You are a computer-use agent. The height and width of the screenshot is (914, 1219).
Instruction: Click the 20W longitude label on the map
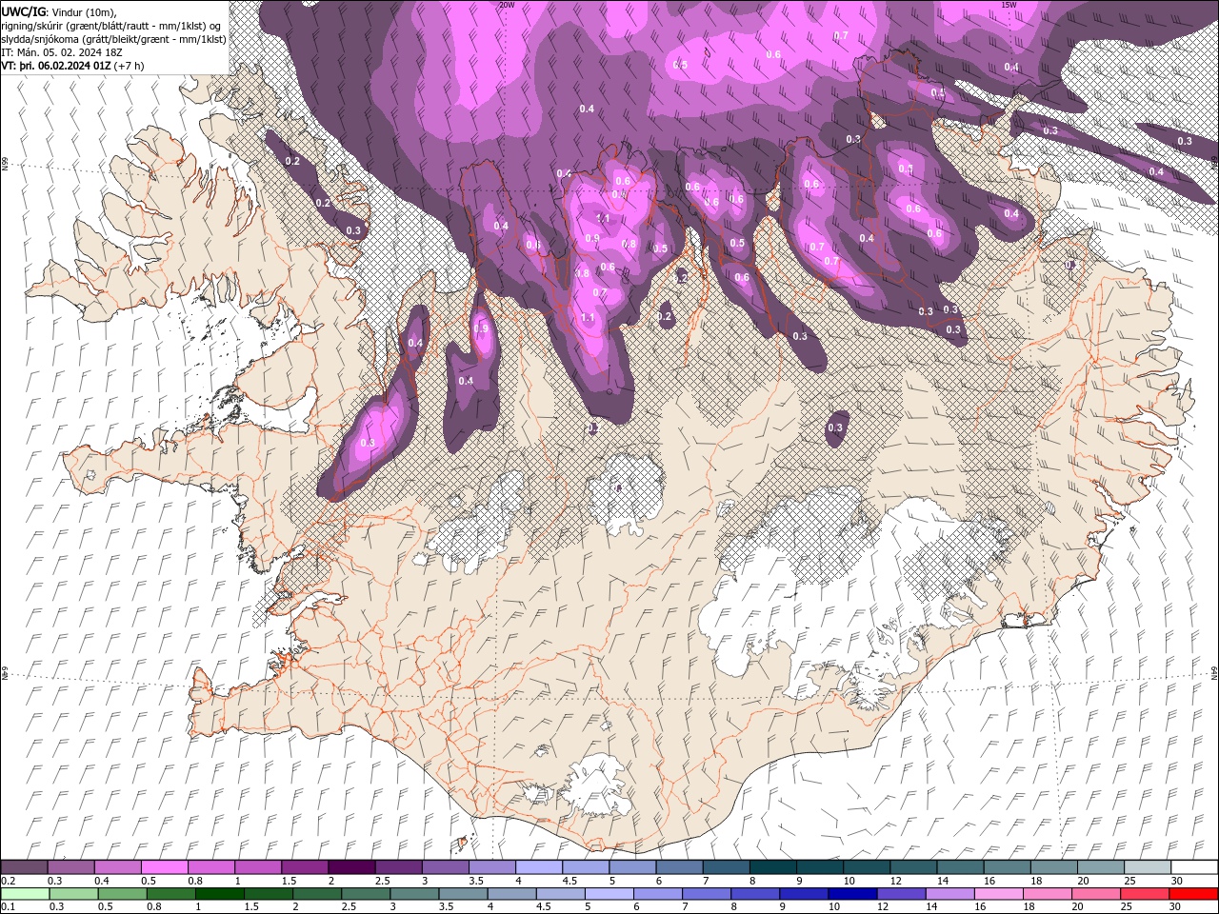507,5
